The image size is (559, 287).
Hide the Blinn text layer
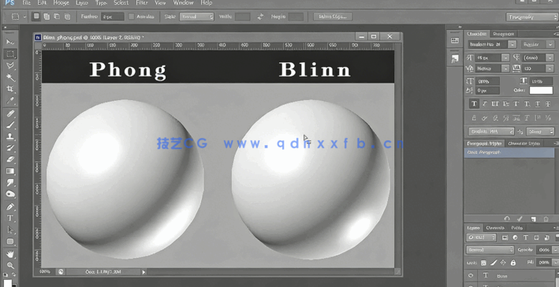pos(471,276)
